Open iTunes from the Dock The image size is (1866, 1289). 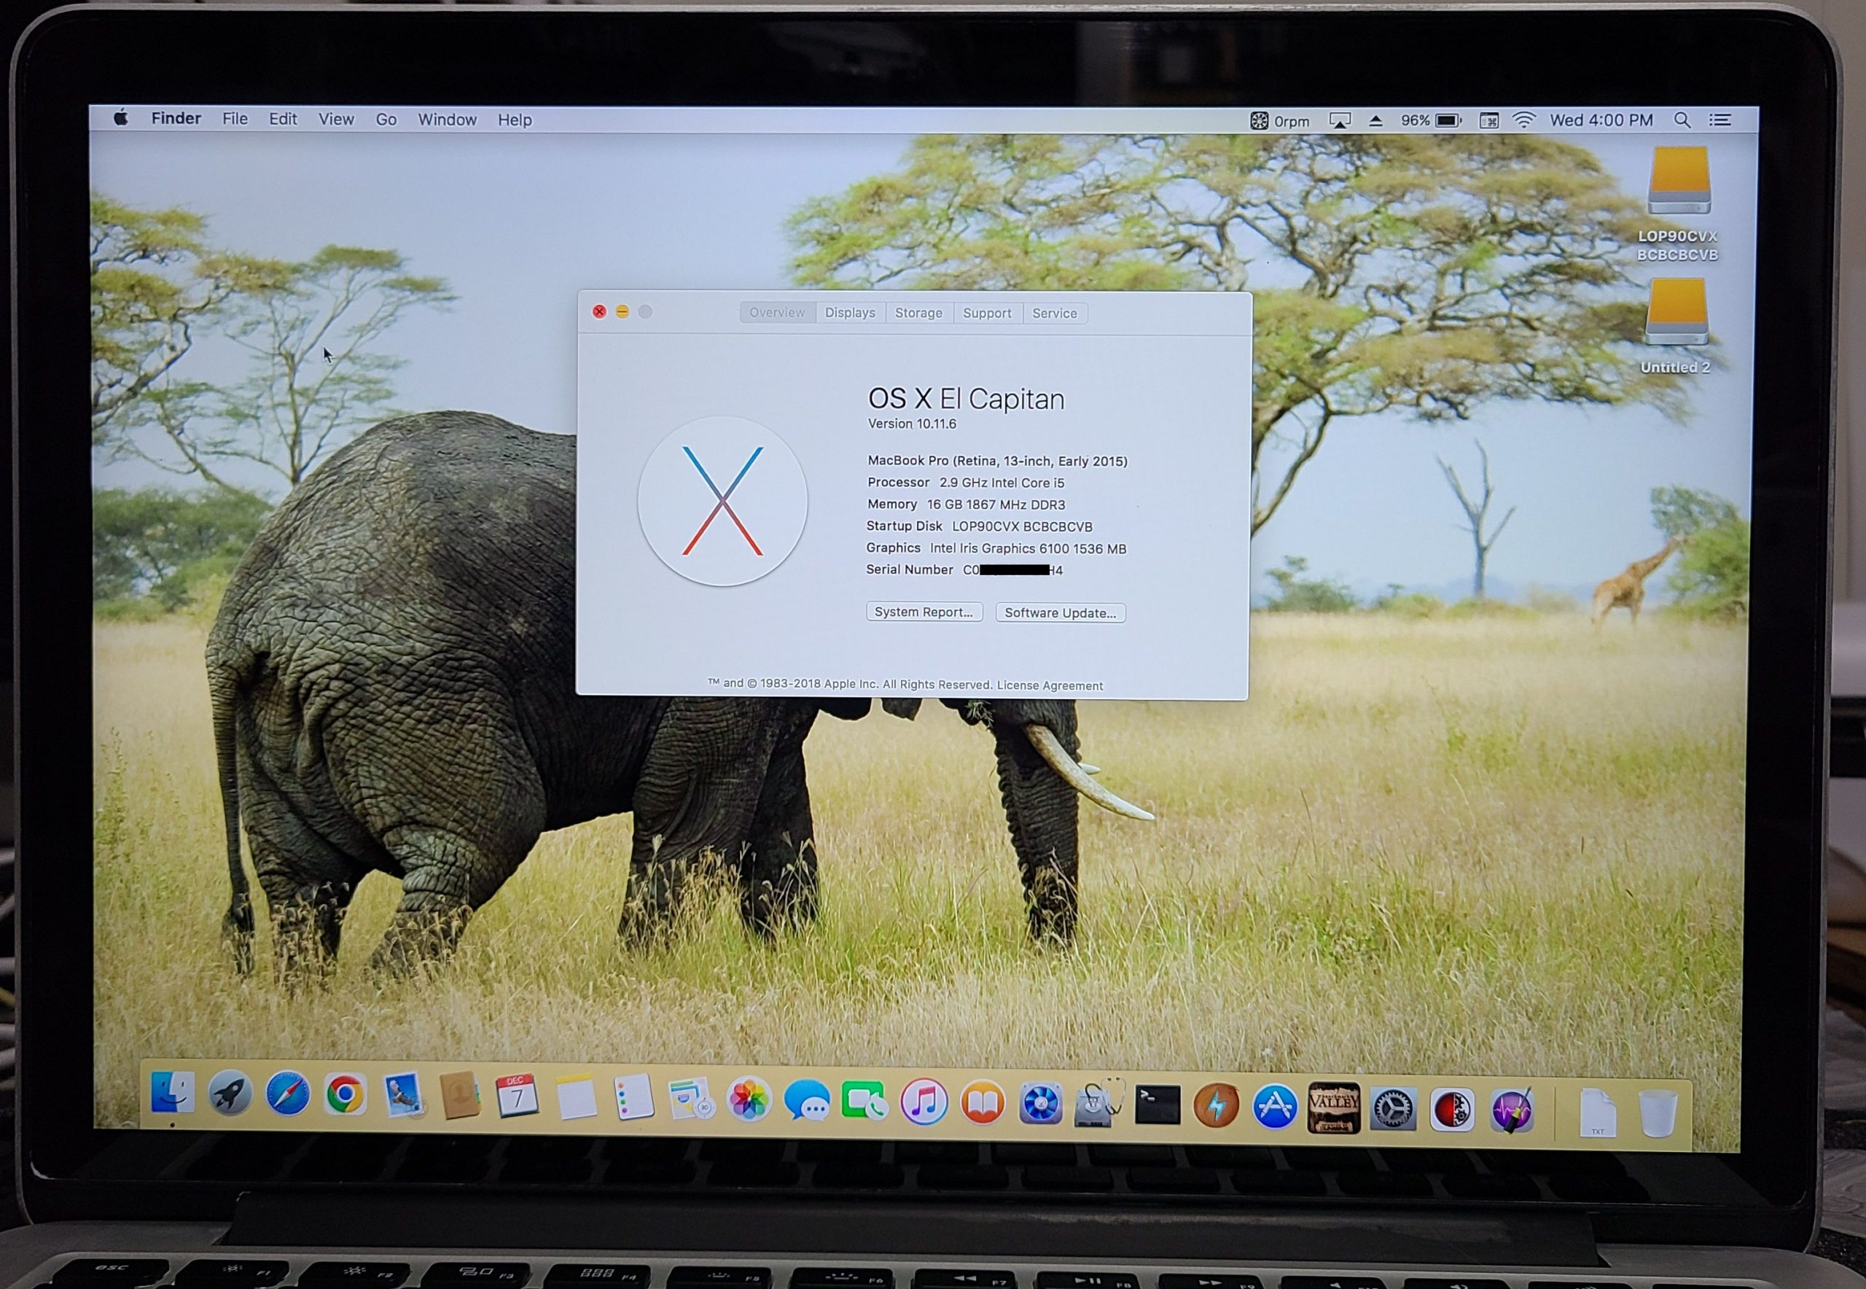tap(923, 1102)
